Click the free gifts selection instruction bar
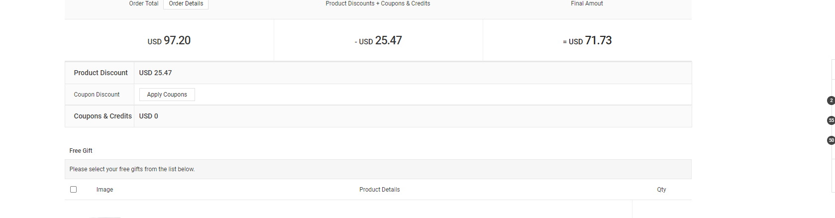Screen dimensions: 835x218 [378, 169]
